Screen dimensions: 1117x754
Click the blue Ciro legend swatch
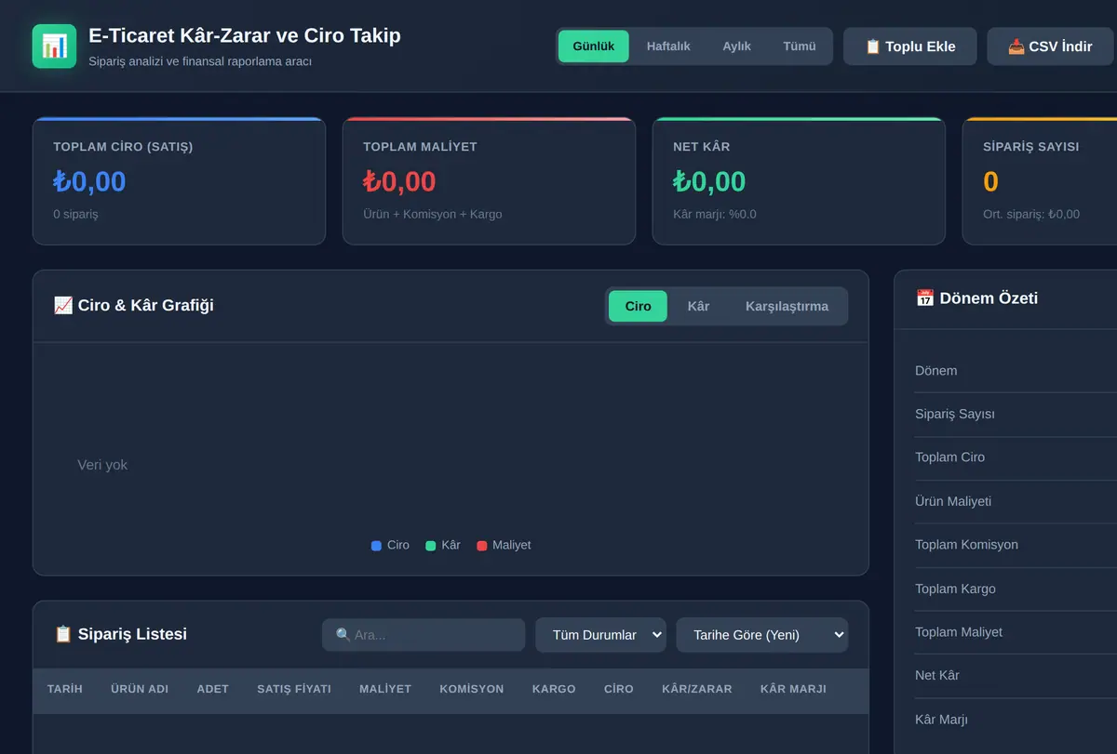click(376, 546)
